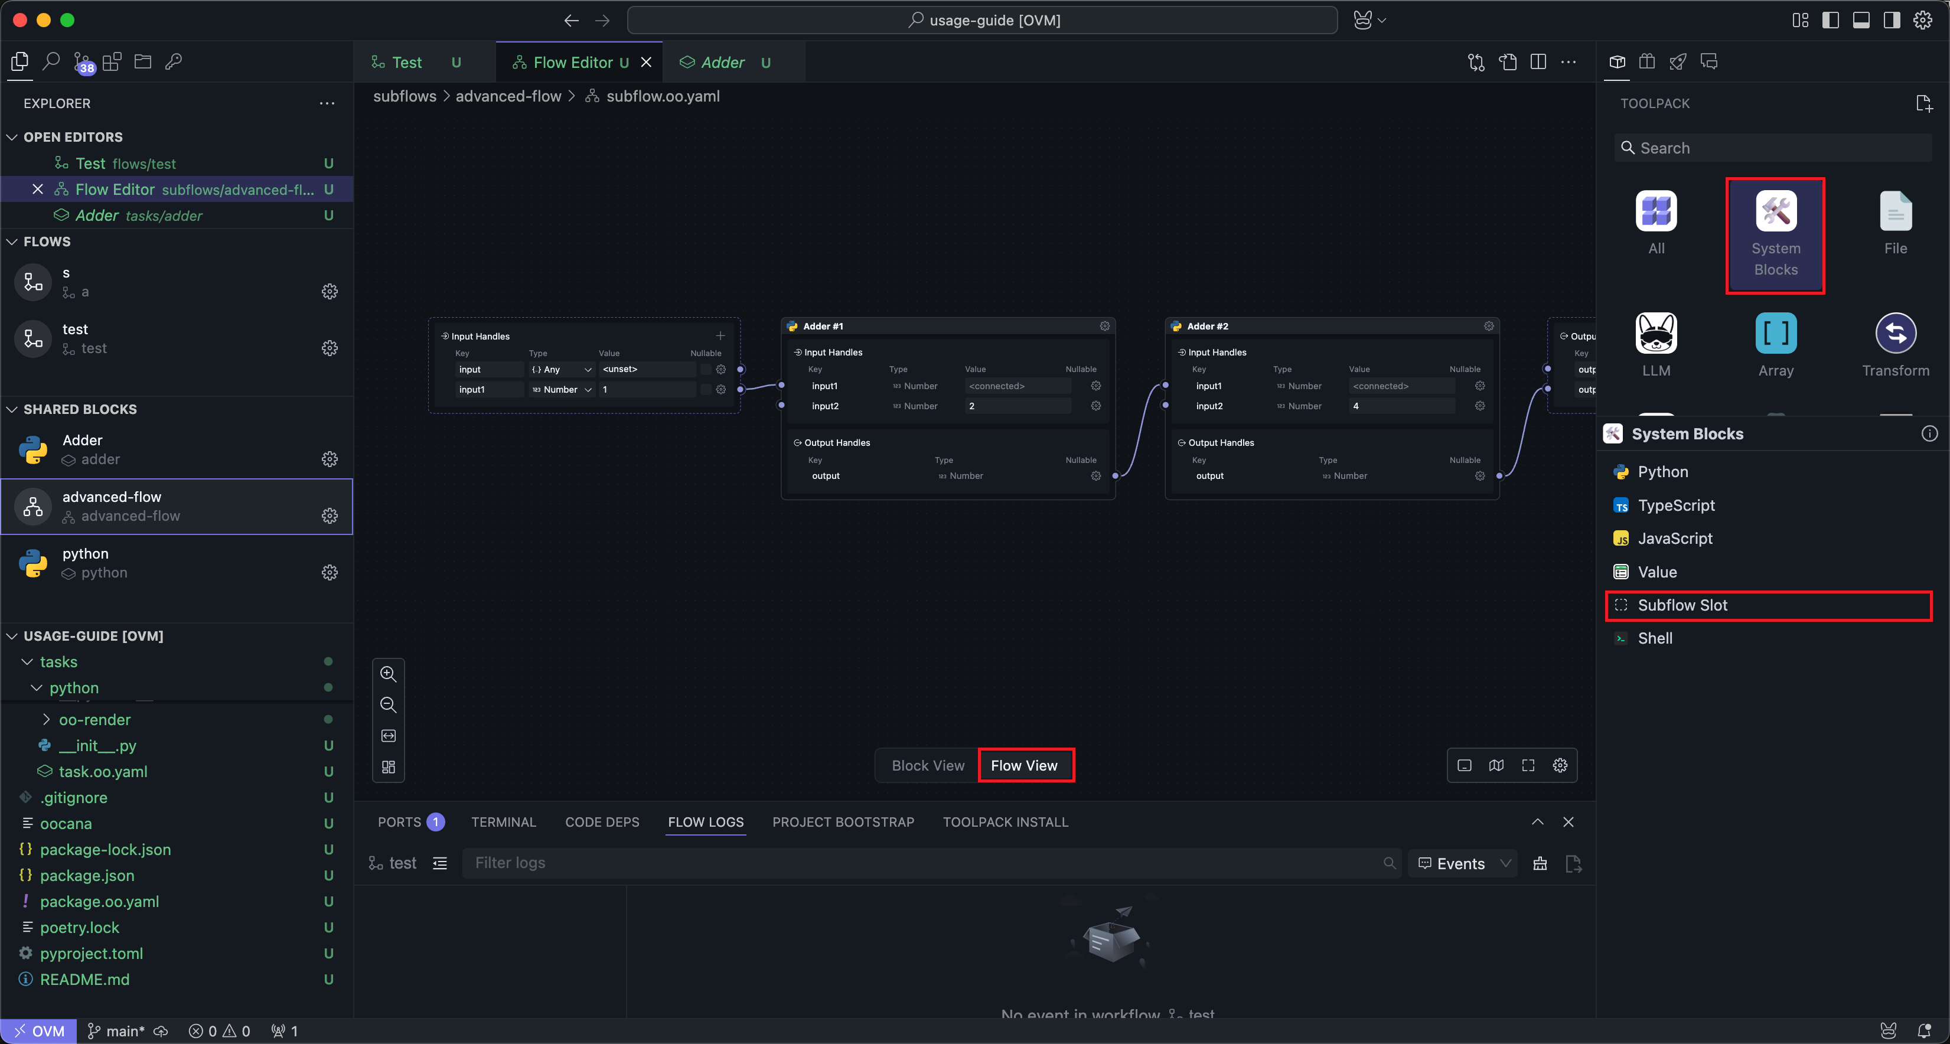Switch to the TERMINAL panel tab
The height and width of the screenshot is (1044, 1950).
(x=503, y=821)
